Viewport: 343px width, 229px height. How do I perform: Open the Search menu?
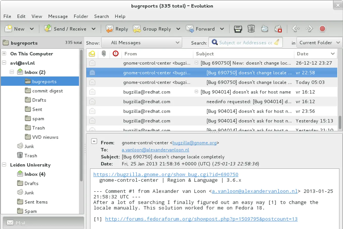pos(101,16)
